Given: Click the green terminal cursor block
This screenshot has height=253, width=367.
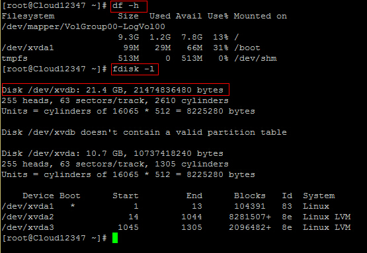Looking at the screenshot, I should click(x=115, y=238).
